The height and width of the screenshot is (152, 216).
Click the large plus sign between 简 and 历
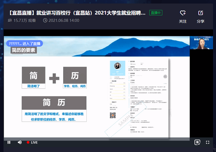coord(54,78)
